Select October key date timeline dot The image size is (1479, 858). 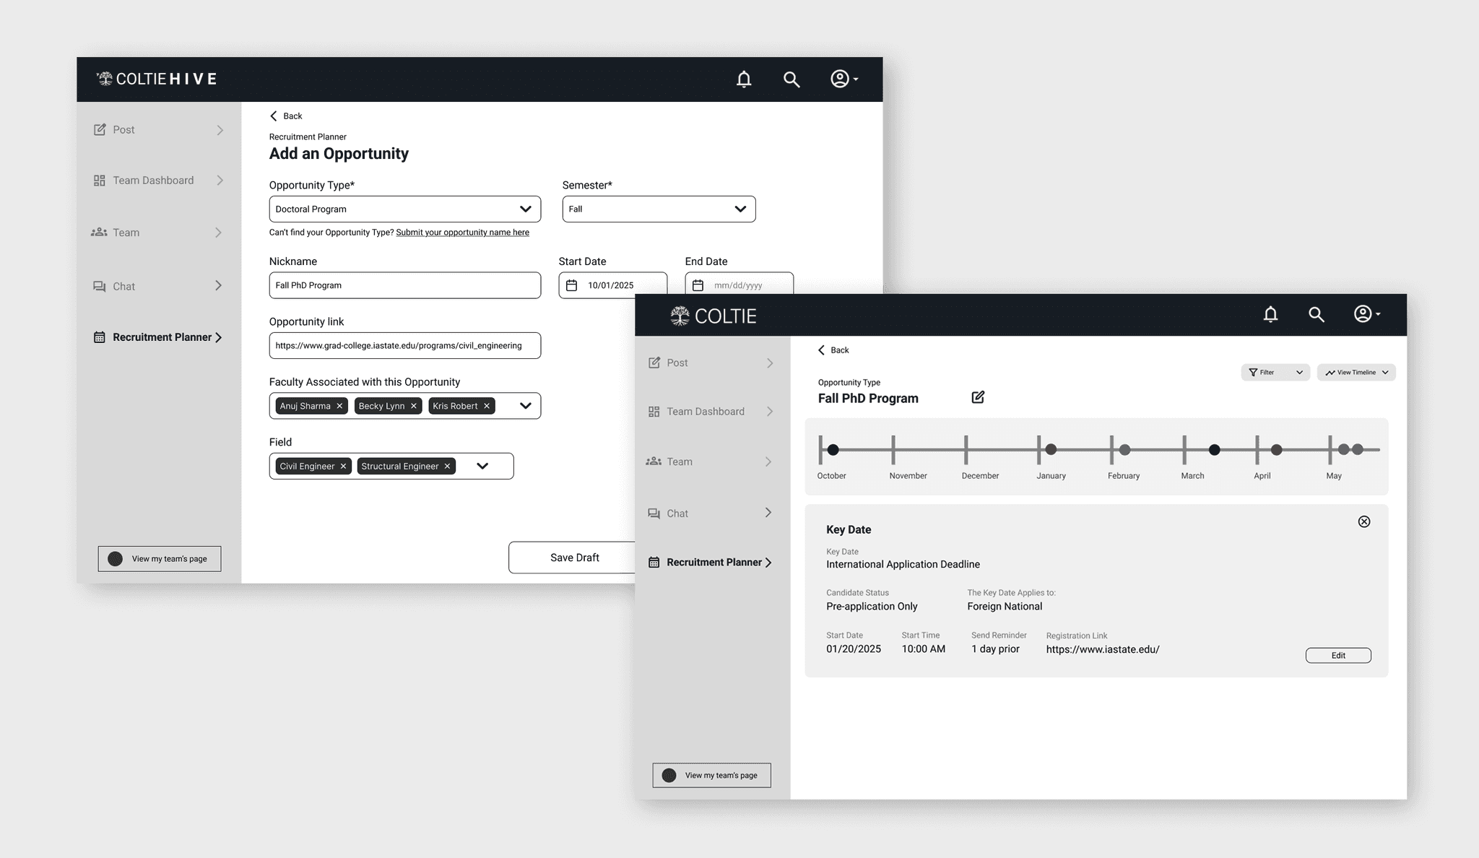coord(833,450)
